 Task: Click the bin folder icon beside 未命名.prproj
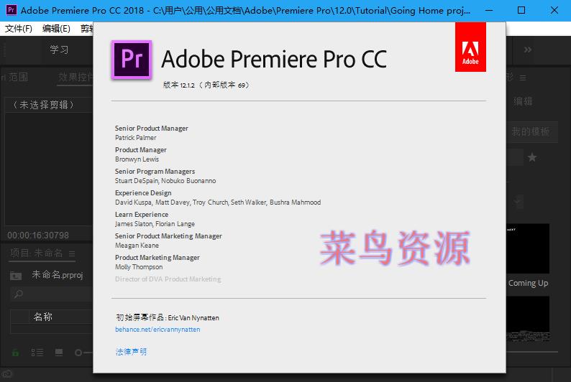[16, 276]
